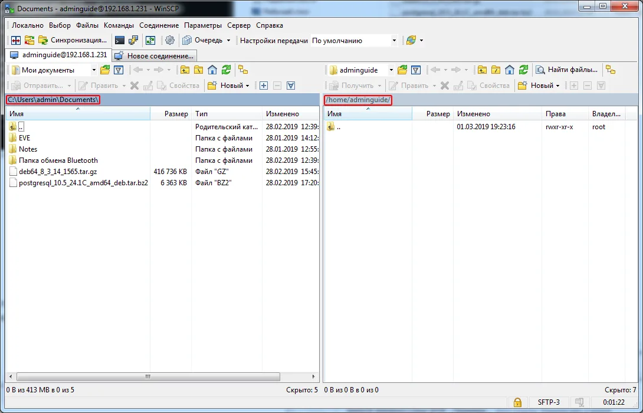The height and width of the screenshot is (413, 643).
Task: Click the Synchronize folders icon before Синхронизация
Action: click(x=29, y=40)
